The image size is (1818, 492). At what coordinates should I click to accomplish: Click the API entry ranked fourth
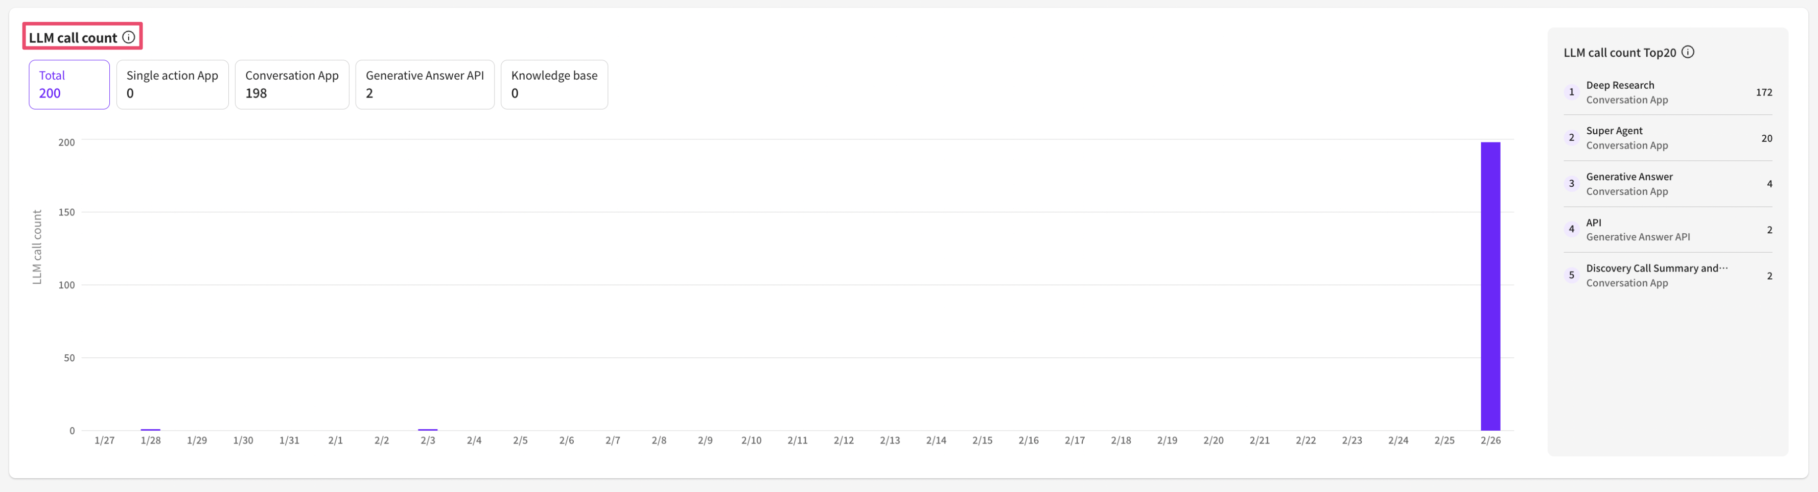click(1594, 223)
